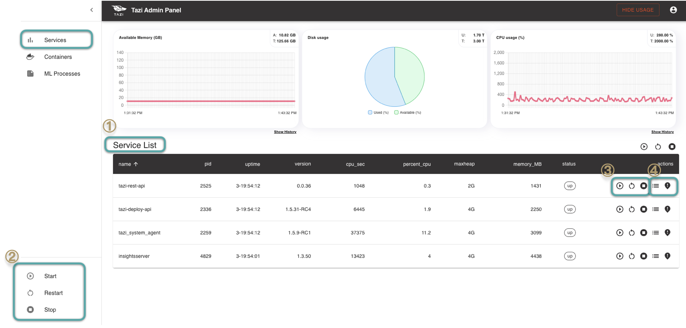
Task: Restart the tazi-deploy-api service
Action: 632,209
